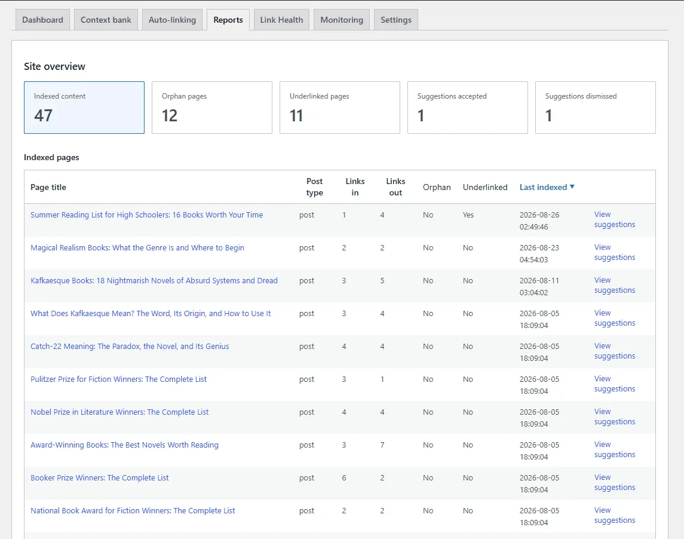View suggestions for Booker Prize Winners row
This screenshot has height=539, width=684.
(x=615, y=482)
